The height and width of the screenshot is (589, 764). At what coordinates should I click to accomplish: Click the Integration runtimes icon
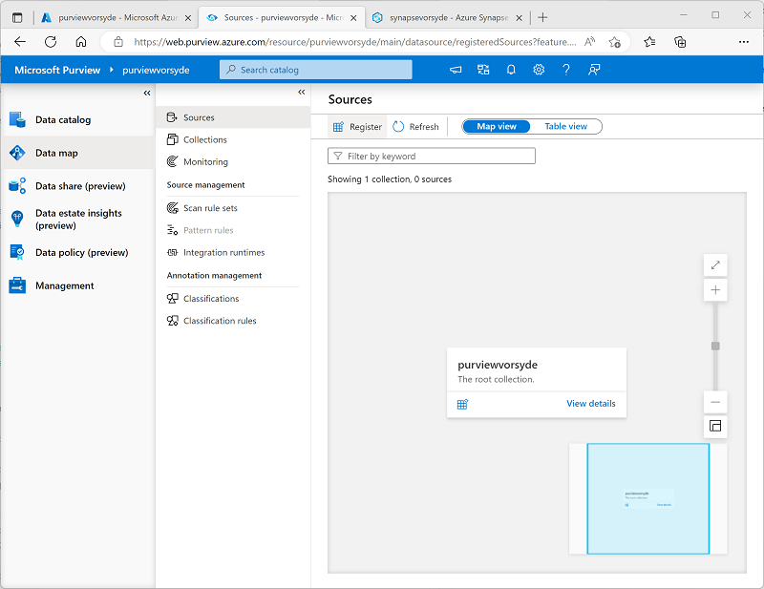point(172,252)
